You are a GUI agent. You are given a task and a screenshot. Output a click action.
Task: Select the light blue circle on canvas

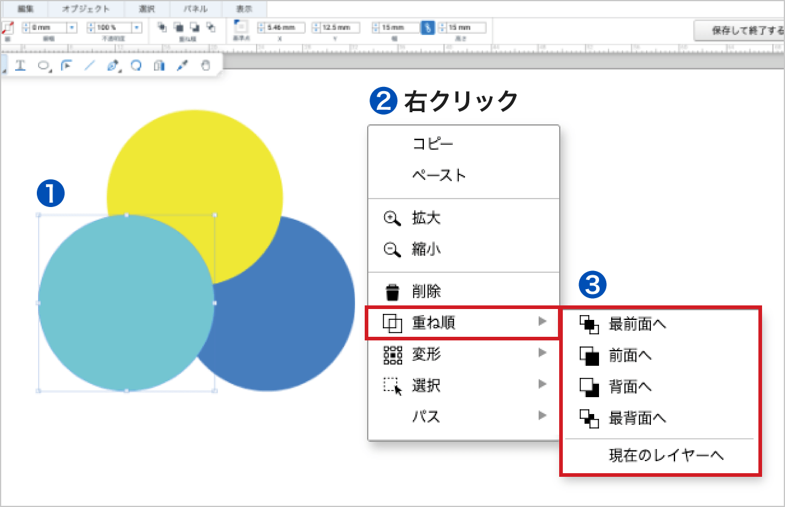[126, 303]
